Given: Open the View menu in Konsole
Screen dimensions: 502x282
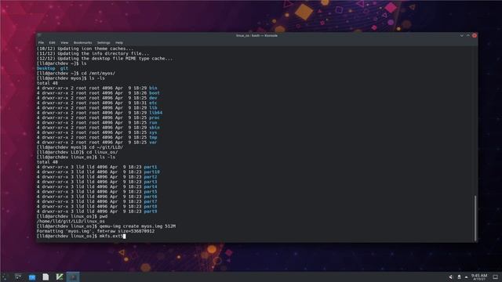Looking at the screenshot, I should click(64, 42).
